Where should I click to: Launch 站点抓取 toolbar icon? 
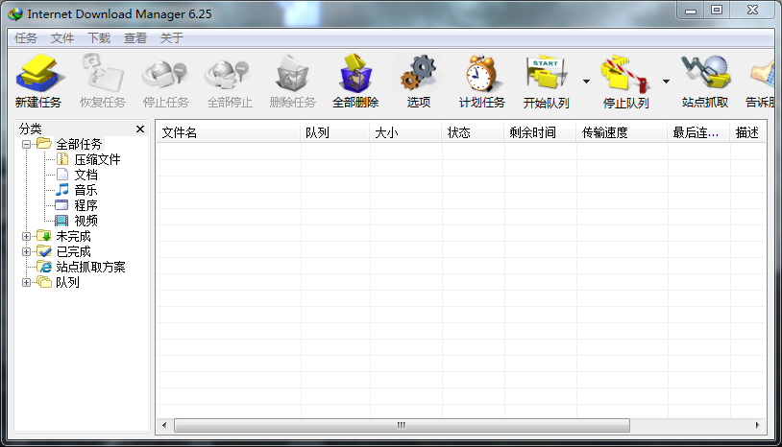click(x=705, y=73)
